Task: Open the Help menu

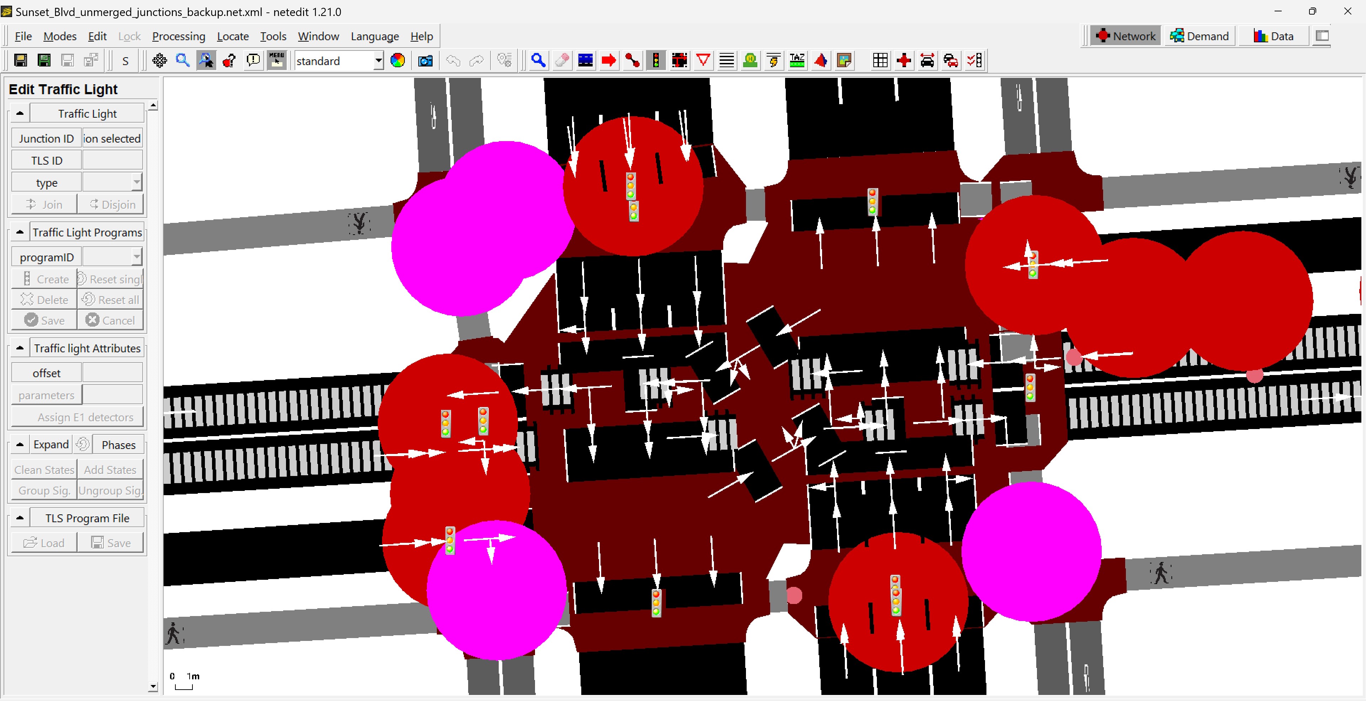Action: [x=422, y=36]
